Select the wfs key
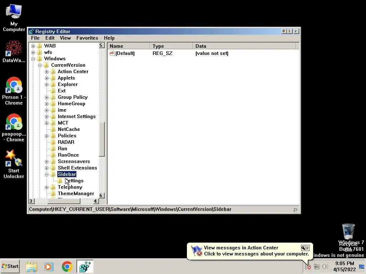Image resolution: width=366 pixels, height=274 pixels. click(48, 52)
